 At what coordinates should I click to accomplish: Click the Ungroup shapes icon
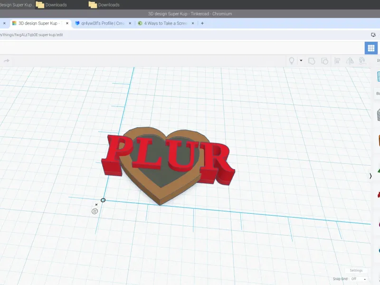324,61
